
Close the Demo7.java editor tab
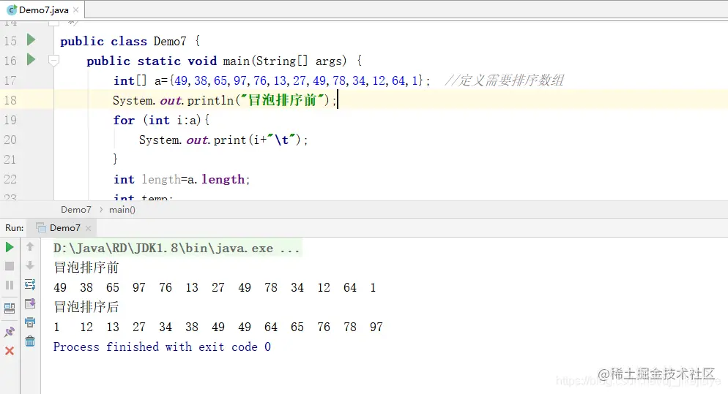click(75, 10)
